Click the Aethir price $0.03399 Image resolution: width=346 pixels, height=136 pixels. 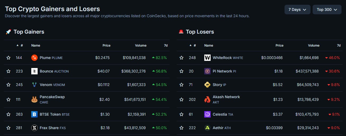tap(274, 128)
